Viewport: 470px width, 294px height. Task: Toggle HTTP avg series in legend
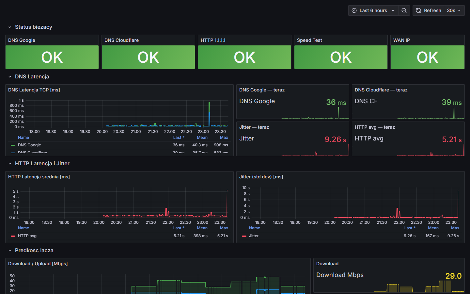(27, 236)
